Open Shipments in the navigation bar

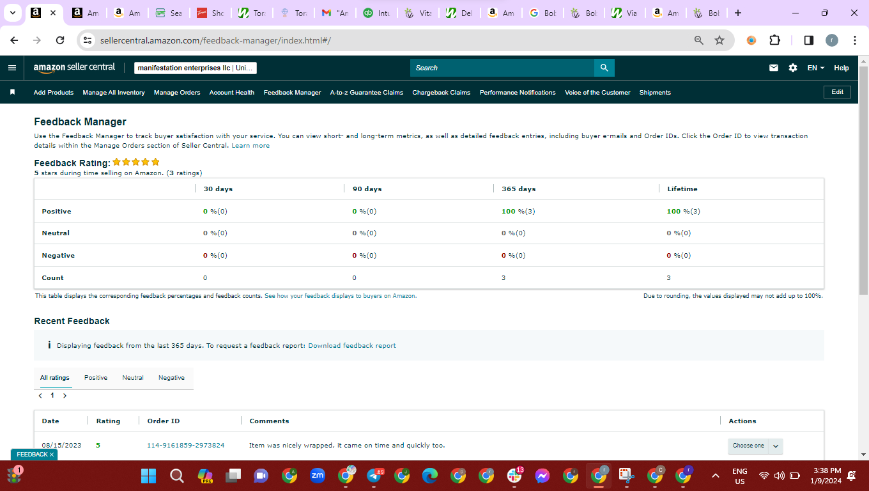(x=655, y=93)
